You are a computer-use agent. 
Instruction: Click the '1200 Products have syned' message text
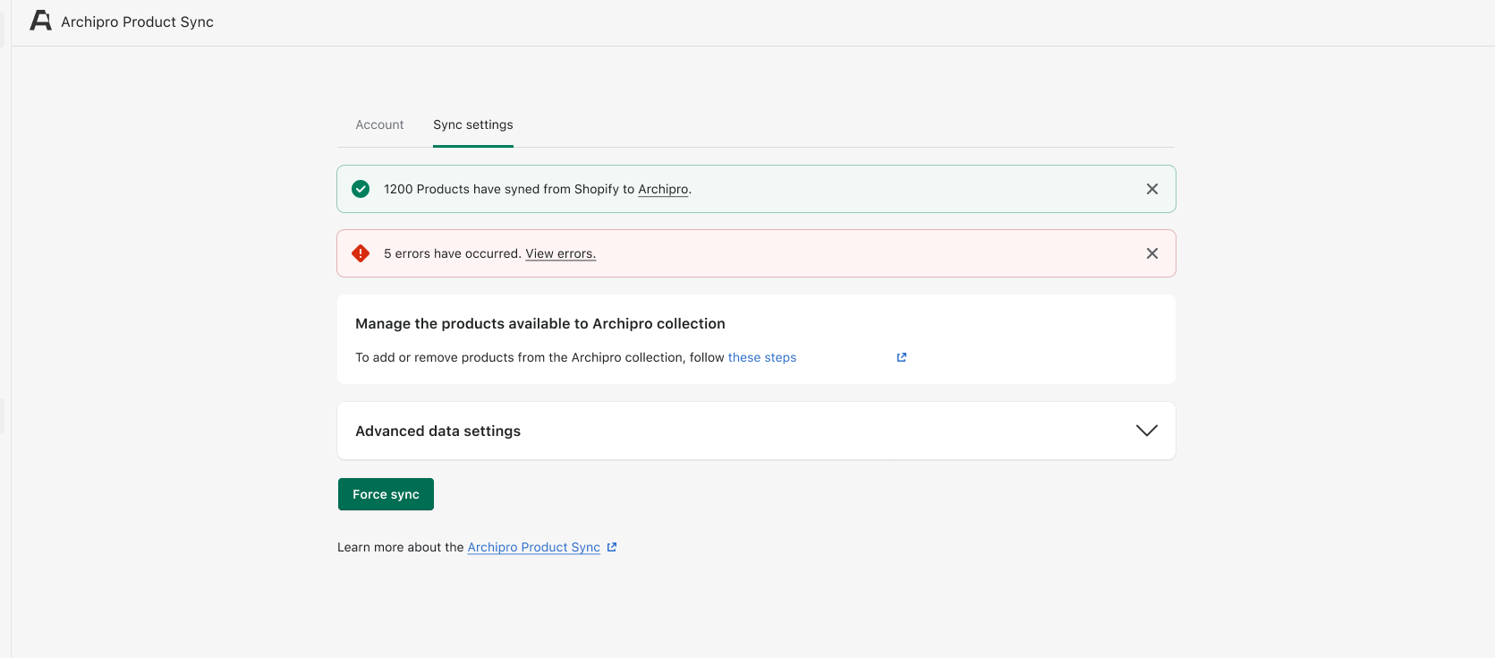[x=538, y=189]
